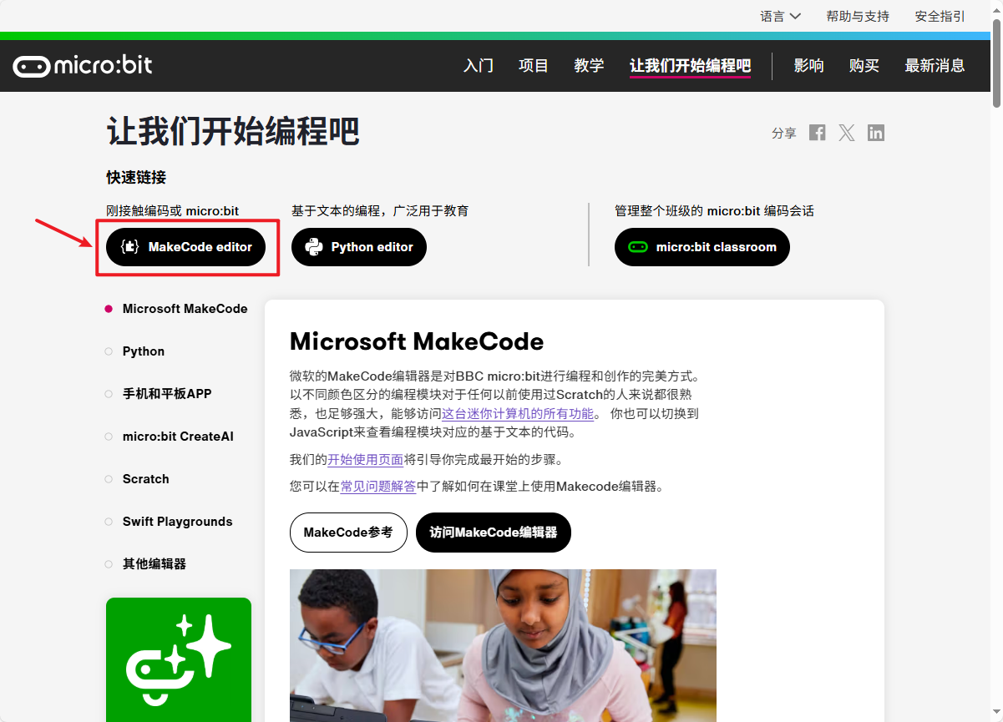Click the Microsoft MakeCode card heading
Viewport: 1003px width, 722px height.
click(x=417, y=341)
